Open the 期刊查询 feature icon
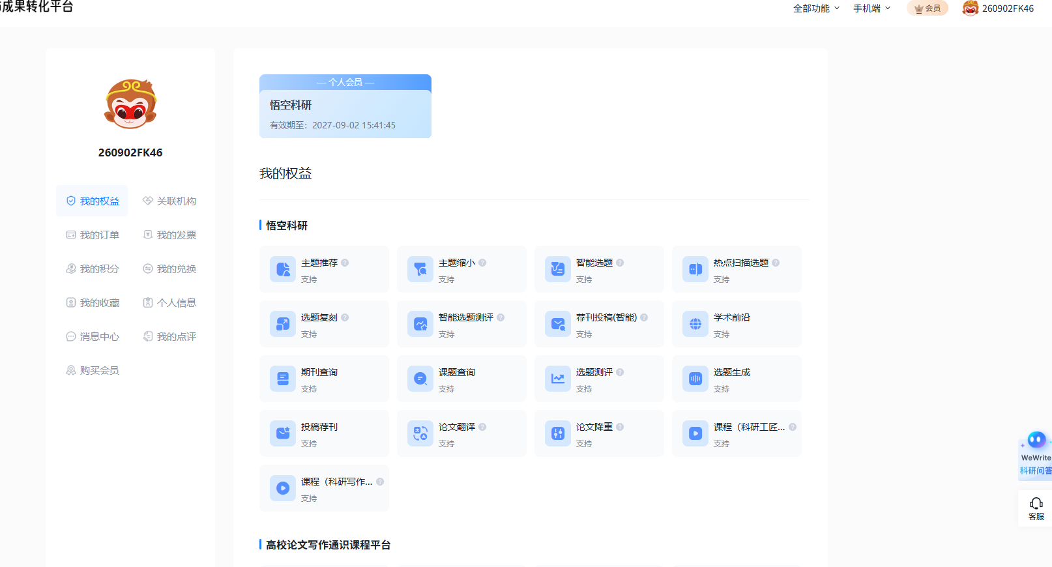 tap(283, 379)
